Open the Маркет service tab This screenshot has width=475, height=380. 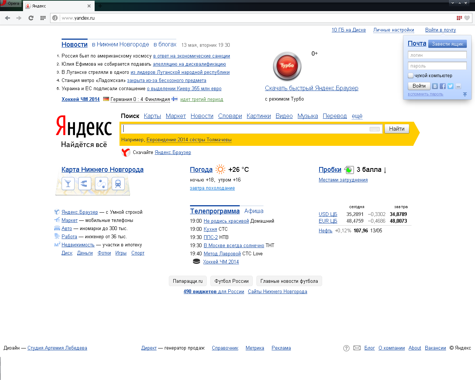click(176, 116)
